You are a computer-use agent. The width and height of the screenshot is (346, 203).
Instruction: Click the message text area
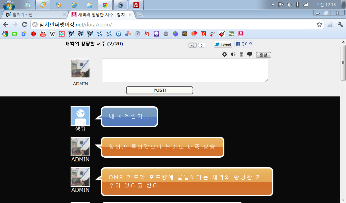(x=185, y=70)
